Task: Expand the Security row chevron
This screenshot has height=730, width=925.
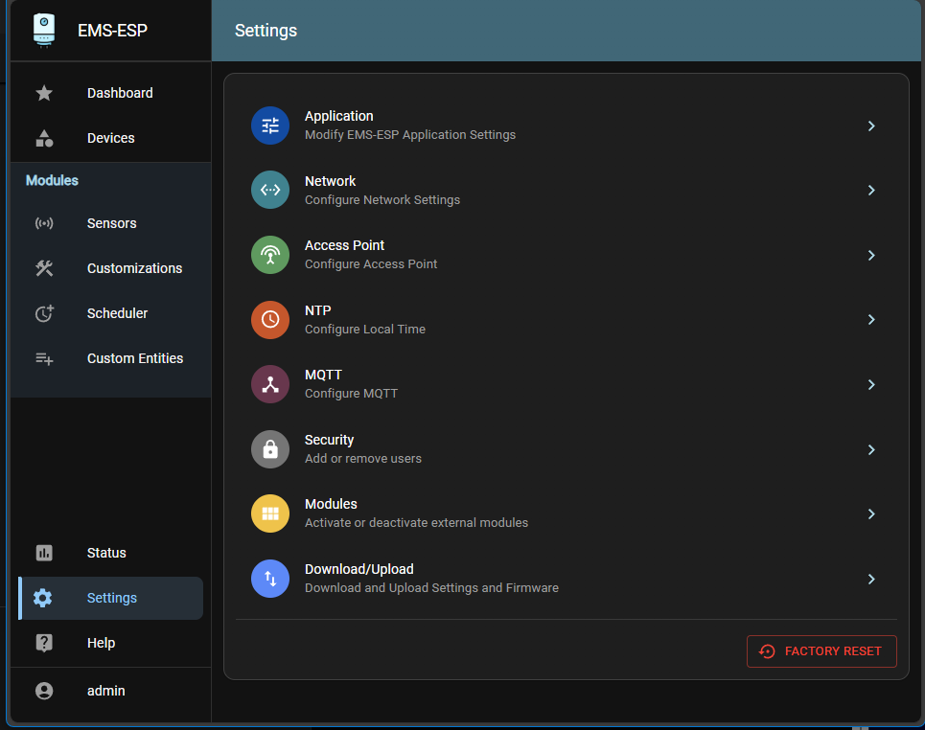Action: [x=871, y=449]
